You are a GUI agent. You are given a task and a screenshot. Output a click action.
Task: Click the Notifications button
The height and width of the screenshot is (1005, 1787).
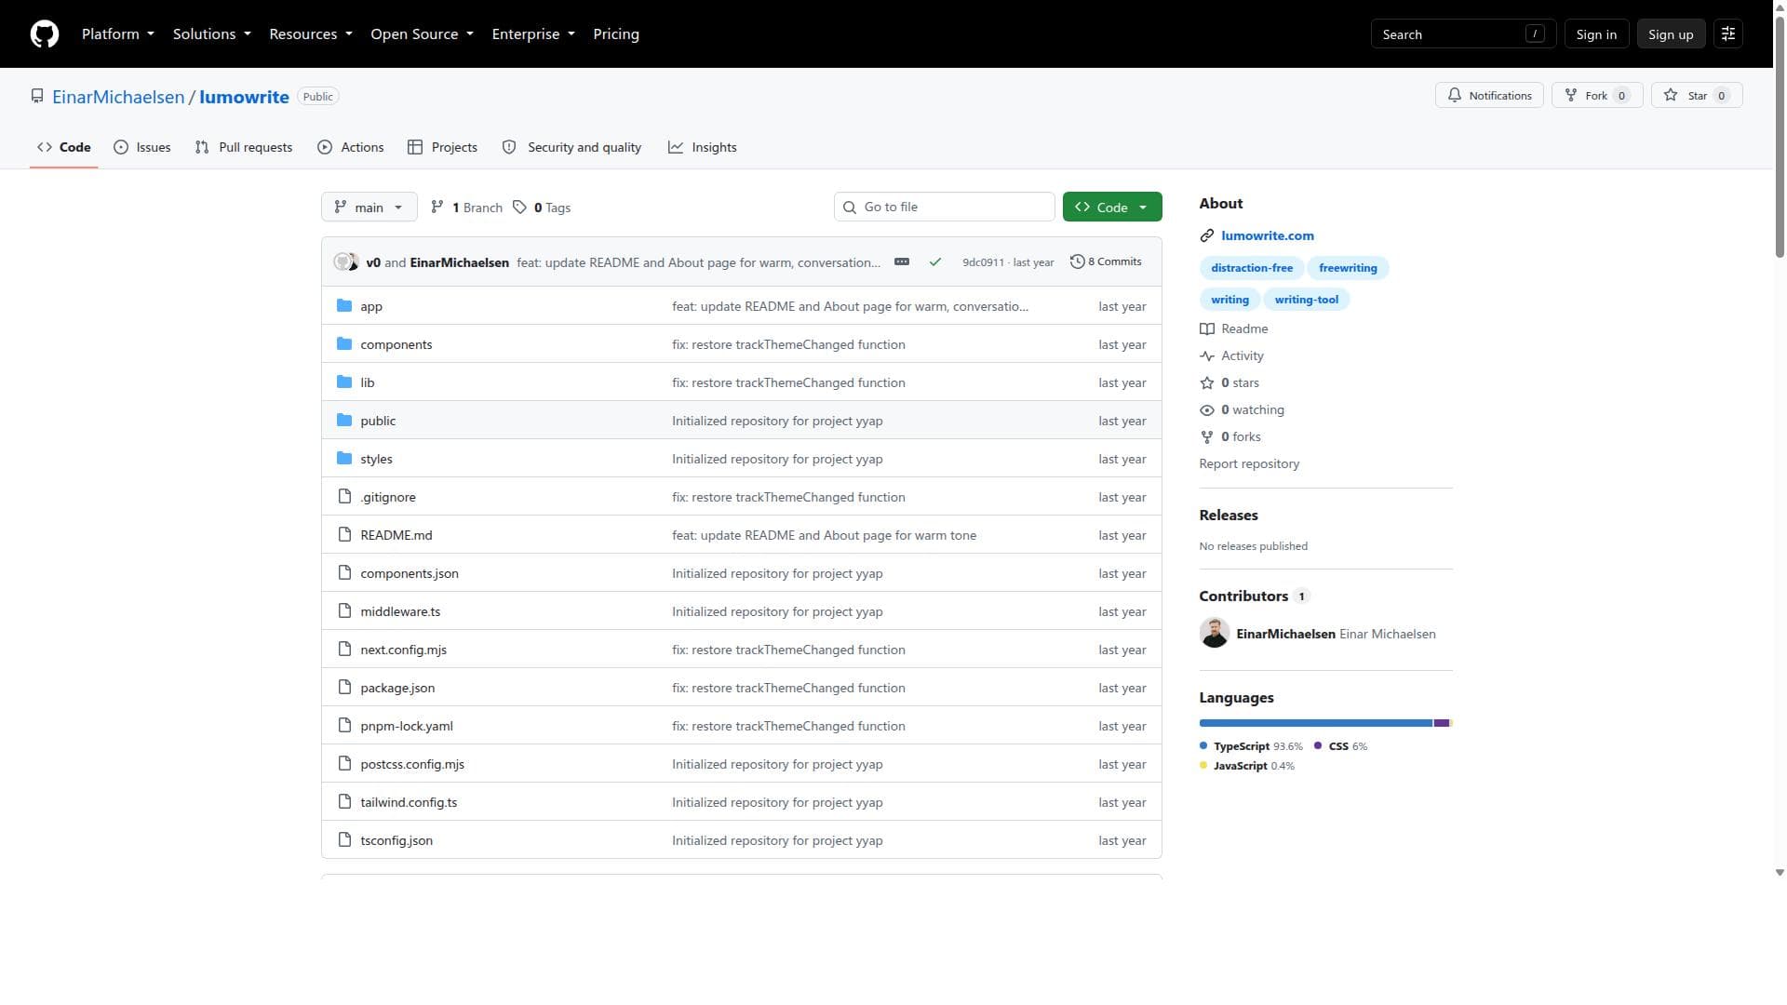pyautogui.click(x=1490, y=96)
